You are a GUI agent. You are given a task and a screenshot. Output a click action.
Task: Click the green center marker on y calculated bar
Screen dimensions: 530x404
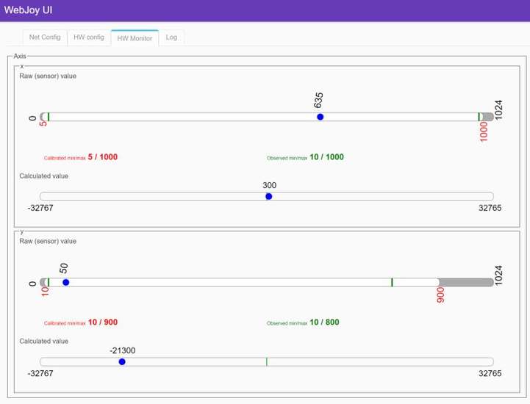coord(267,362)
